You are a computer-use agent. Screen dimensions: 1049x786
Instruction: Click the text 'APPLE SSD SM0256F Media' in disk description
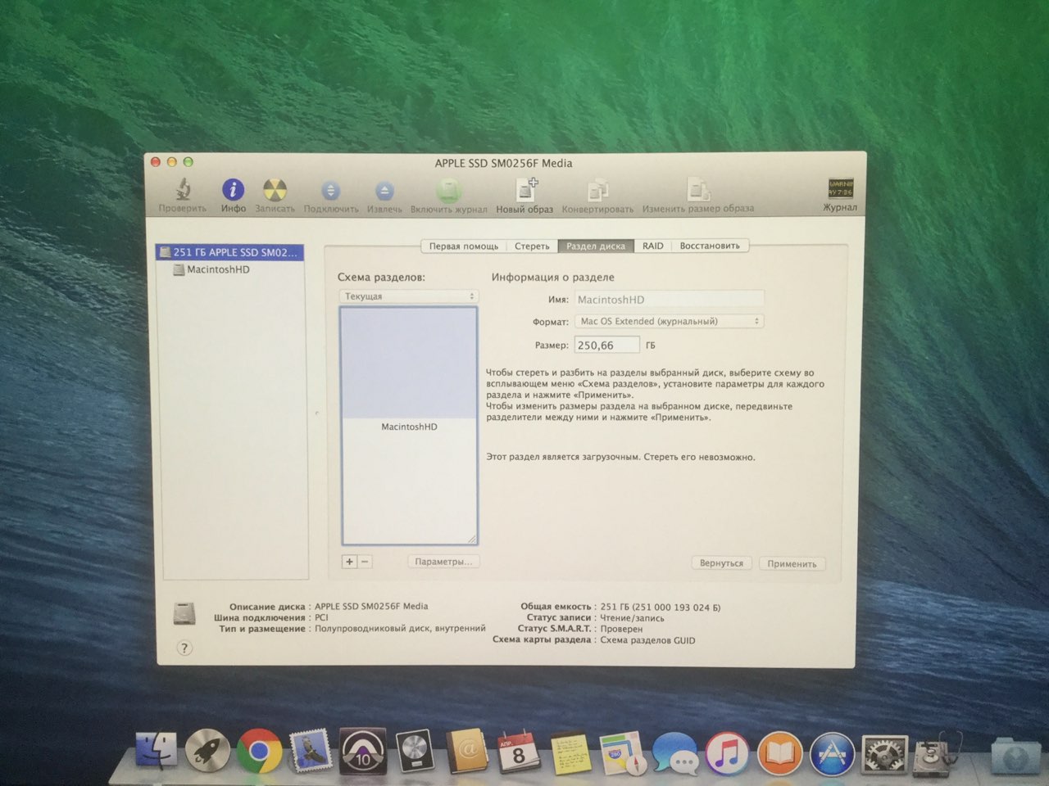(371, 606)
